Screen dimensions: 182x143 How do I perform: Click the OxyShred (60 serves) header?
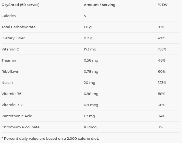click(20, 5)
